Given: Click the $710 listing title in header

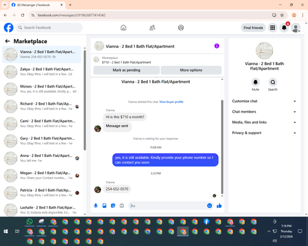Looking at the screenshot, I should (126, 62).
